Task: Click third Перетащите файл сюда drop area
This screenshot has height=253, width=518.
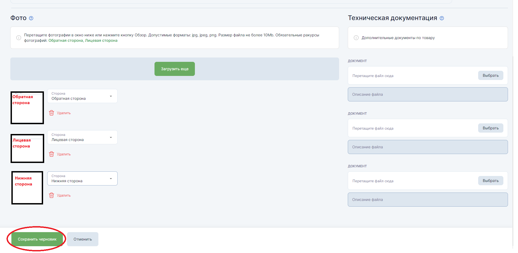Action: 428,181
